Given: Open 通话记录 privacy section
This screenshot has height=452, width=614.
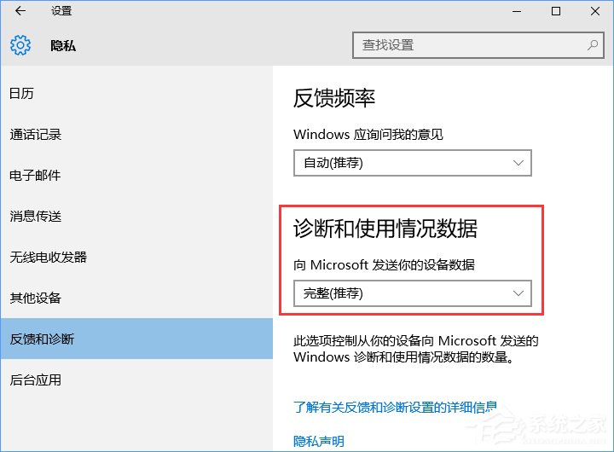Looking at the screenshot, I should [36, 135].
